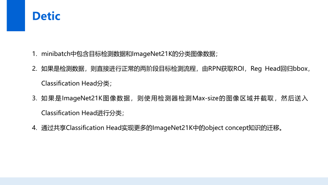Click the ROI text in bullet two
This screenshot has width=328, height=185.
pos(239,69)
